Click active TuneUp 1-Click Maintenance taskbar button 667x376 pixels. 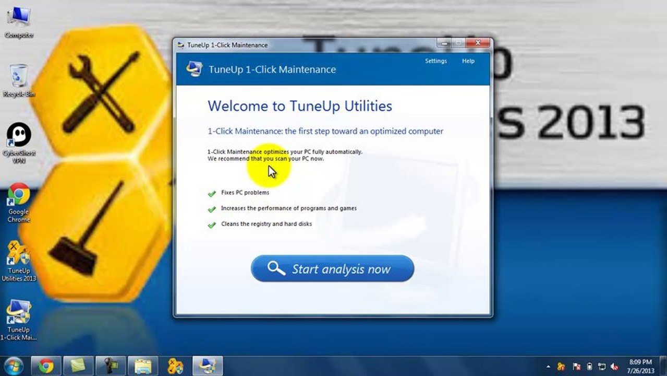tap(208, 366)
